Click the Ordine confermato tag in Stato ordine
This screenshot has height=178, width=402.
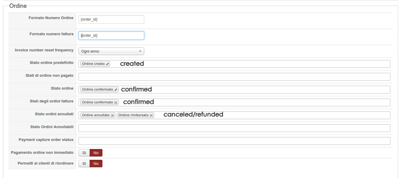point(97,90)
